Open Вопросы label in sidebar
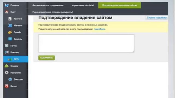The height and width of the screenshot is (98, 175). tap(18, 79)
